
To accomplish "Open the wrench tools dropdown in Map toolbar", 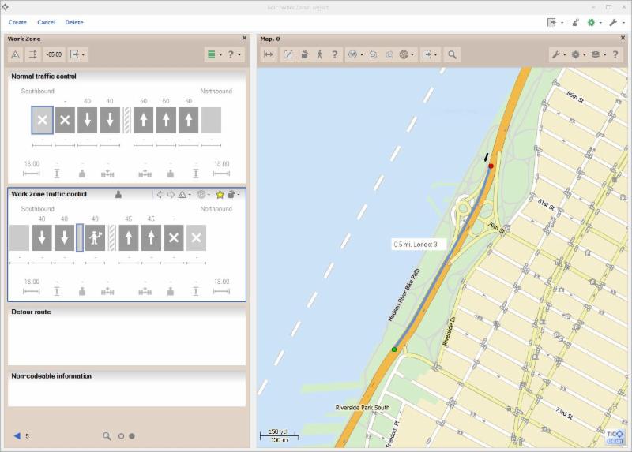I will pyautogui.click(x=559, y=55).
